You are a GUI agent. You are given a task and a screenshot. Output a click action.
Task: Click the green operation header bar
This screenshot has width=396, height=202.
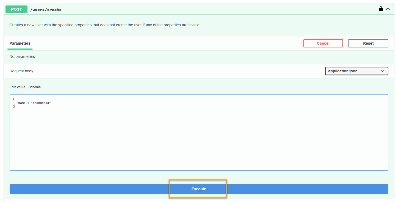click(192, 9)
